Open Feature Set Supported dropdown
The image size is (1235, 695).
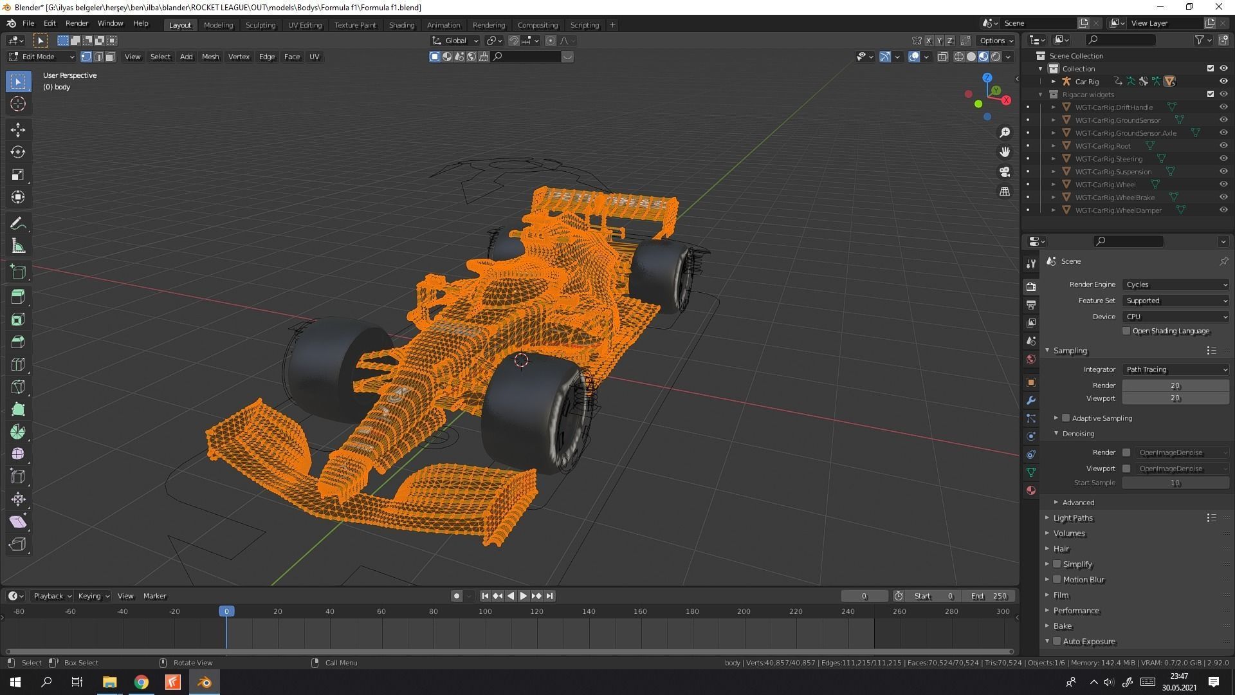pyautogui.click(x=1175, y=301)
